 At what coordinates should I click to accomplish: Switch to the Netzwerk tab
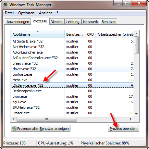click(x=91, y=22)
